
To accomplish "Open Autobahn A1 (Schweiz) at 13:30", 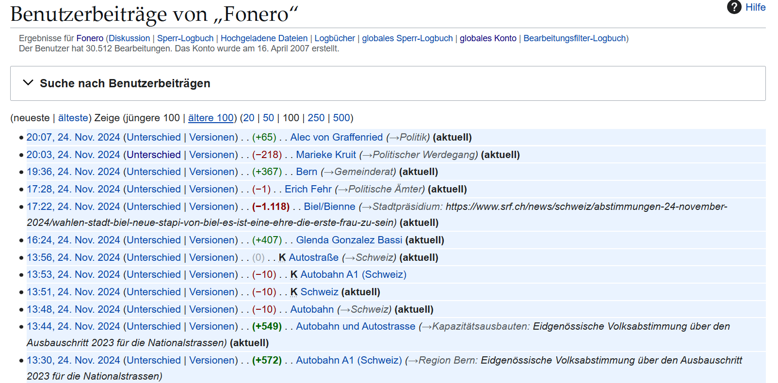I will [x=349, y=360].
